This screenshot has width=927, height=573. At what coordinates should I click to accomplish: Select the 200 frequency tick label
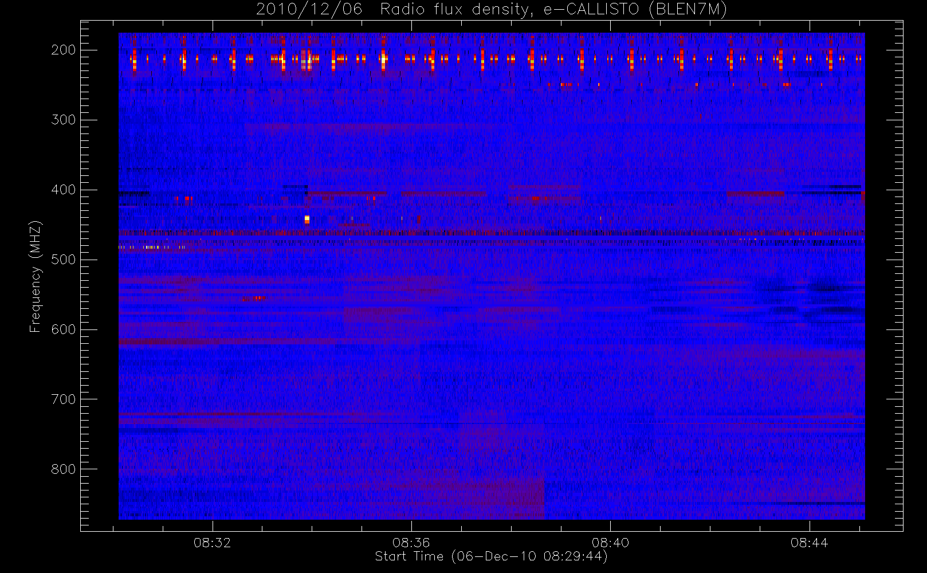63,50
